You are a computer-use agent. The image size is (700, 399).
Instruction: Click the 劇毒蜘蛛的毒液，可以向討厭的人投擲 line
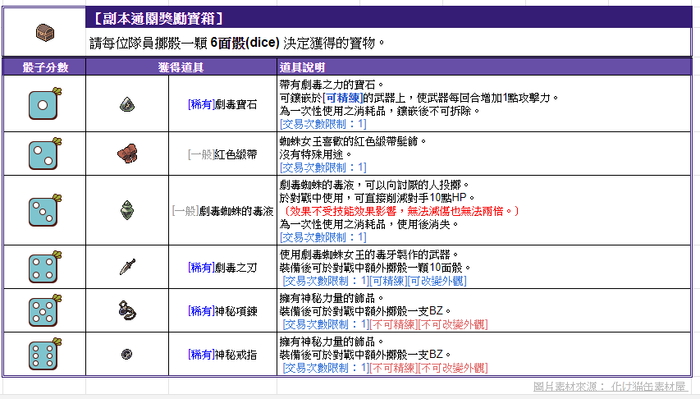click(374, 185)
